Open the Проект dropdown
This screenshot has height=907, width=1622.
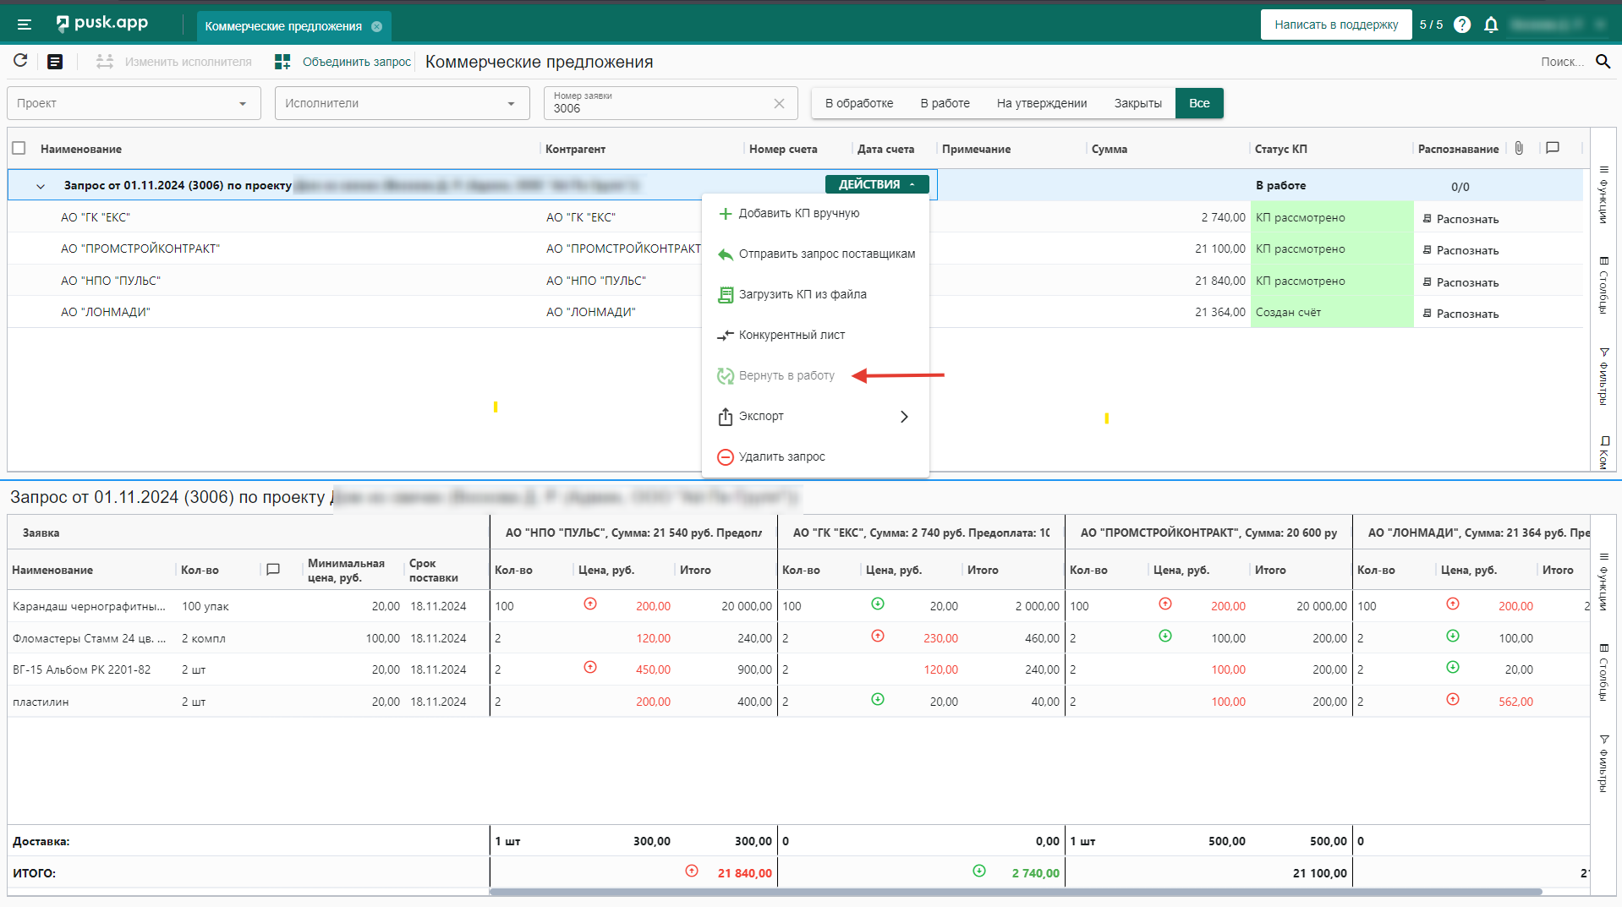pyautogui.click(x=134, y=103)
